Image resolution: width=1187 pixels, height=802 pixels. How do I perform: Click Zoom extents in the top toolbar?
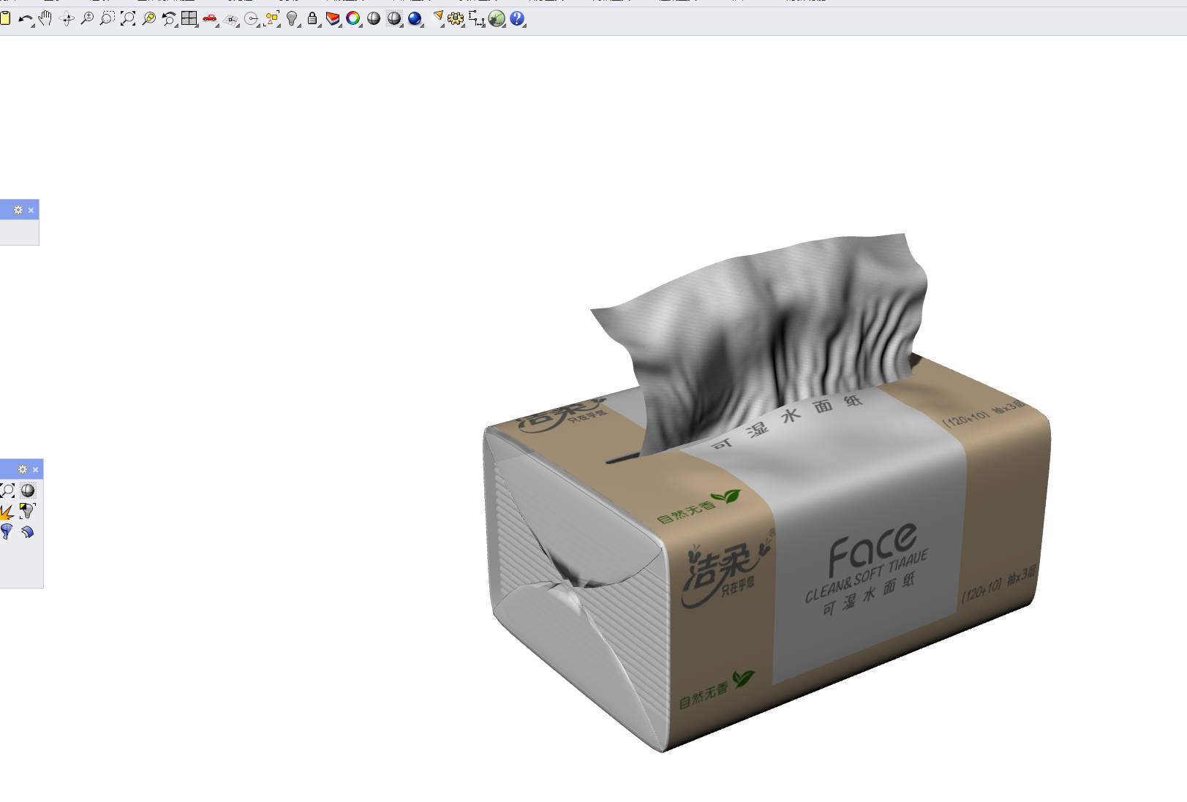point(128,18)
